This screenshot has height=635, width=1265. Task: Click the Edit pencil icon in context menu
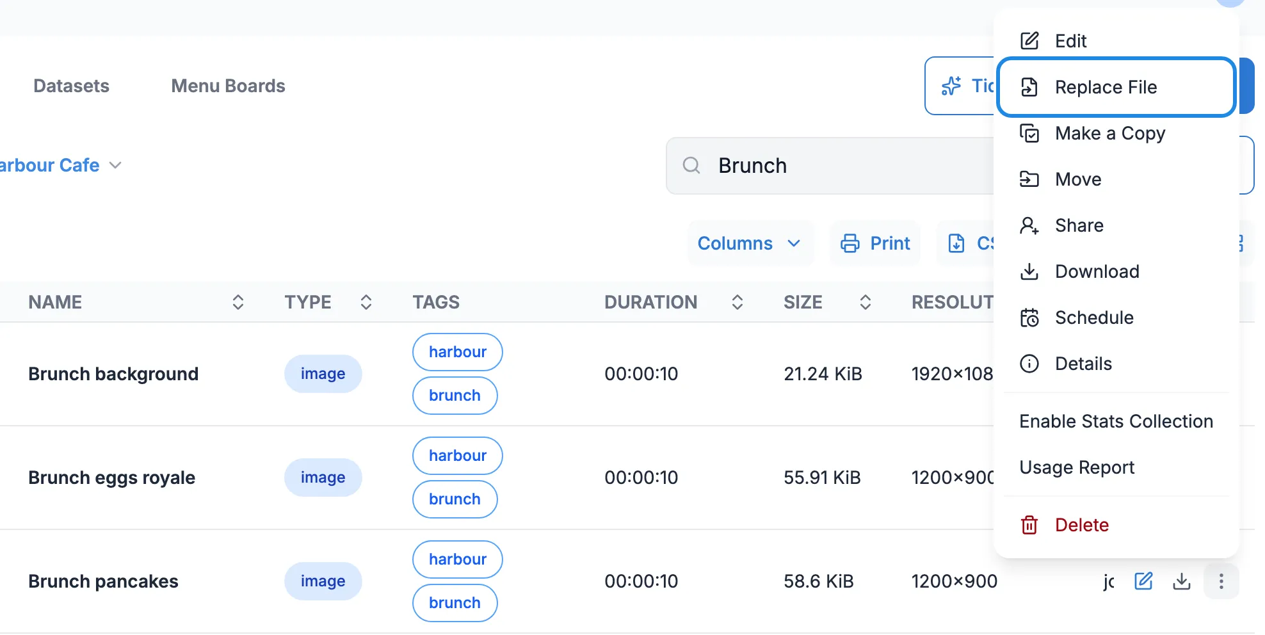pyautogui.click(x=1029, y=41)
